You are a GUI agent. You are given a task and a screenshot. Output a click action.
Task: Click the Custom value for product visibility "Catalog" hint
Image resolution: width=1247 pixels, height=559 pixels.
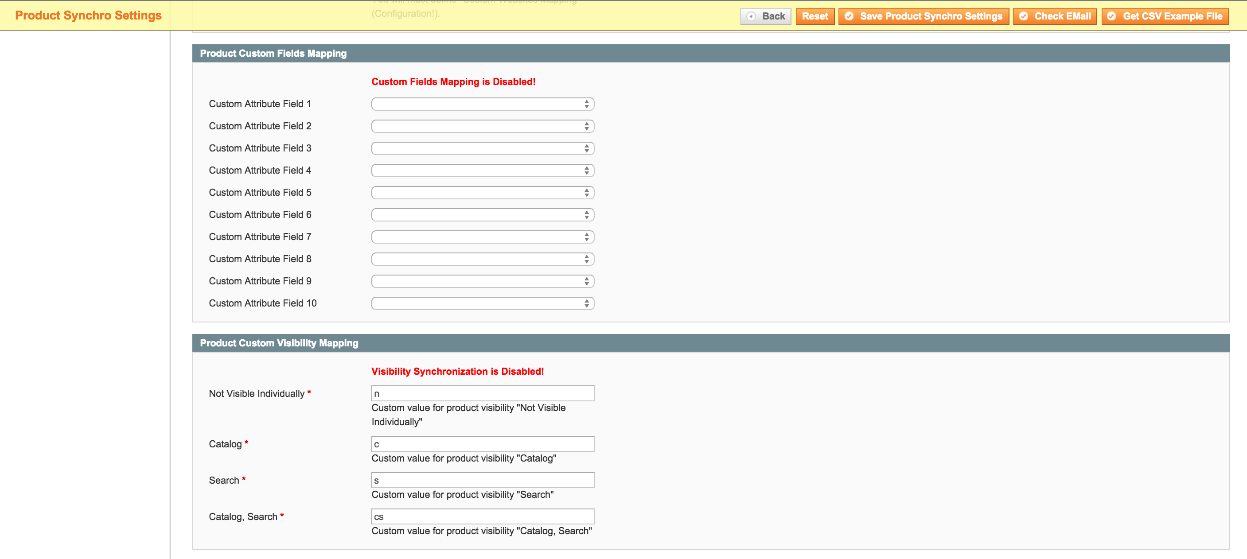coord(464,458)
